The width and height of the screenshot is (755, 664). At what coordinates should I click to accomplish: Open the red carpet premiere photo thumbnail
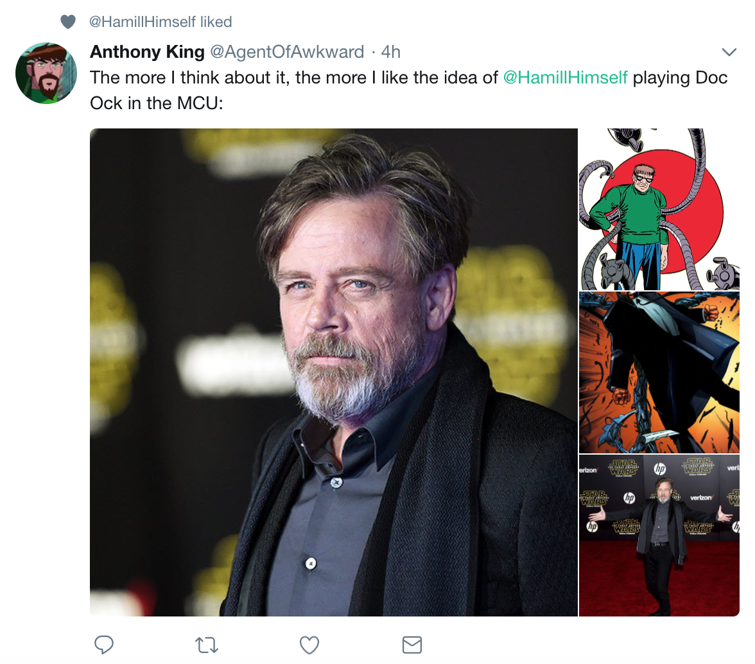pos(659,535)
